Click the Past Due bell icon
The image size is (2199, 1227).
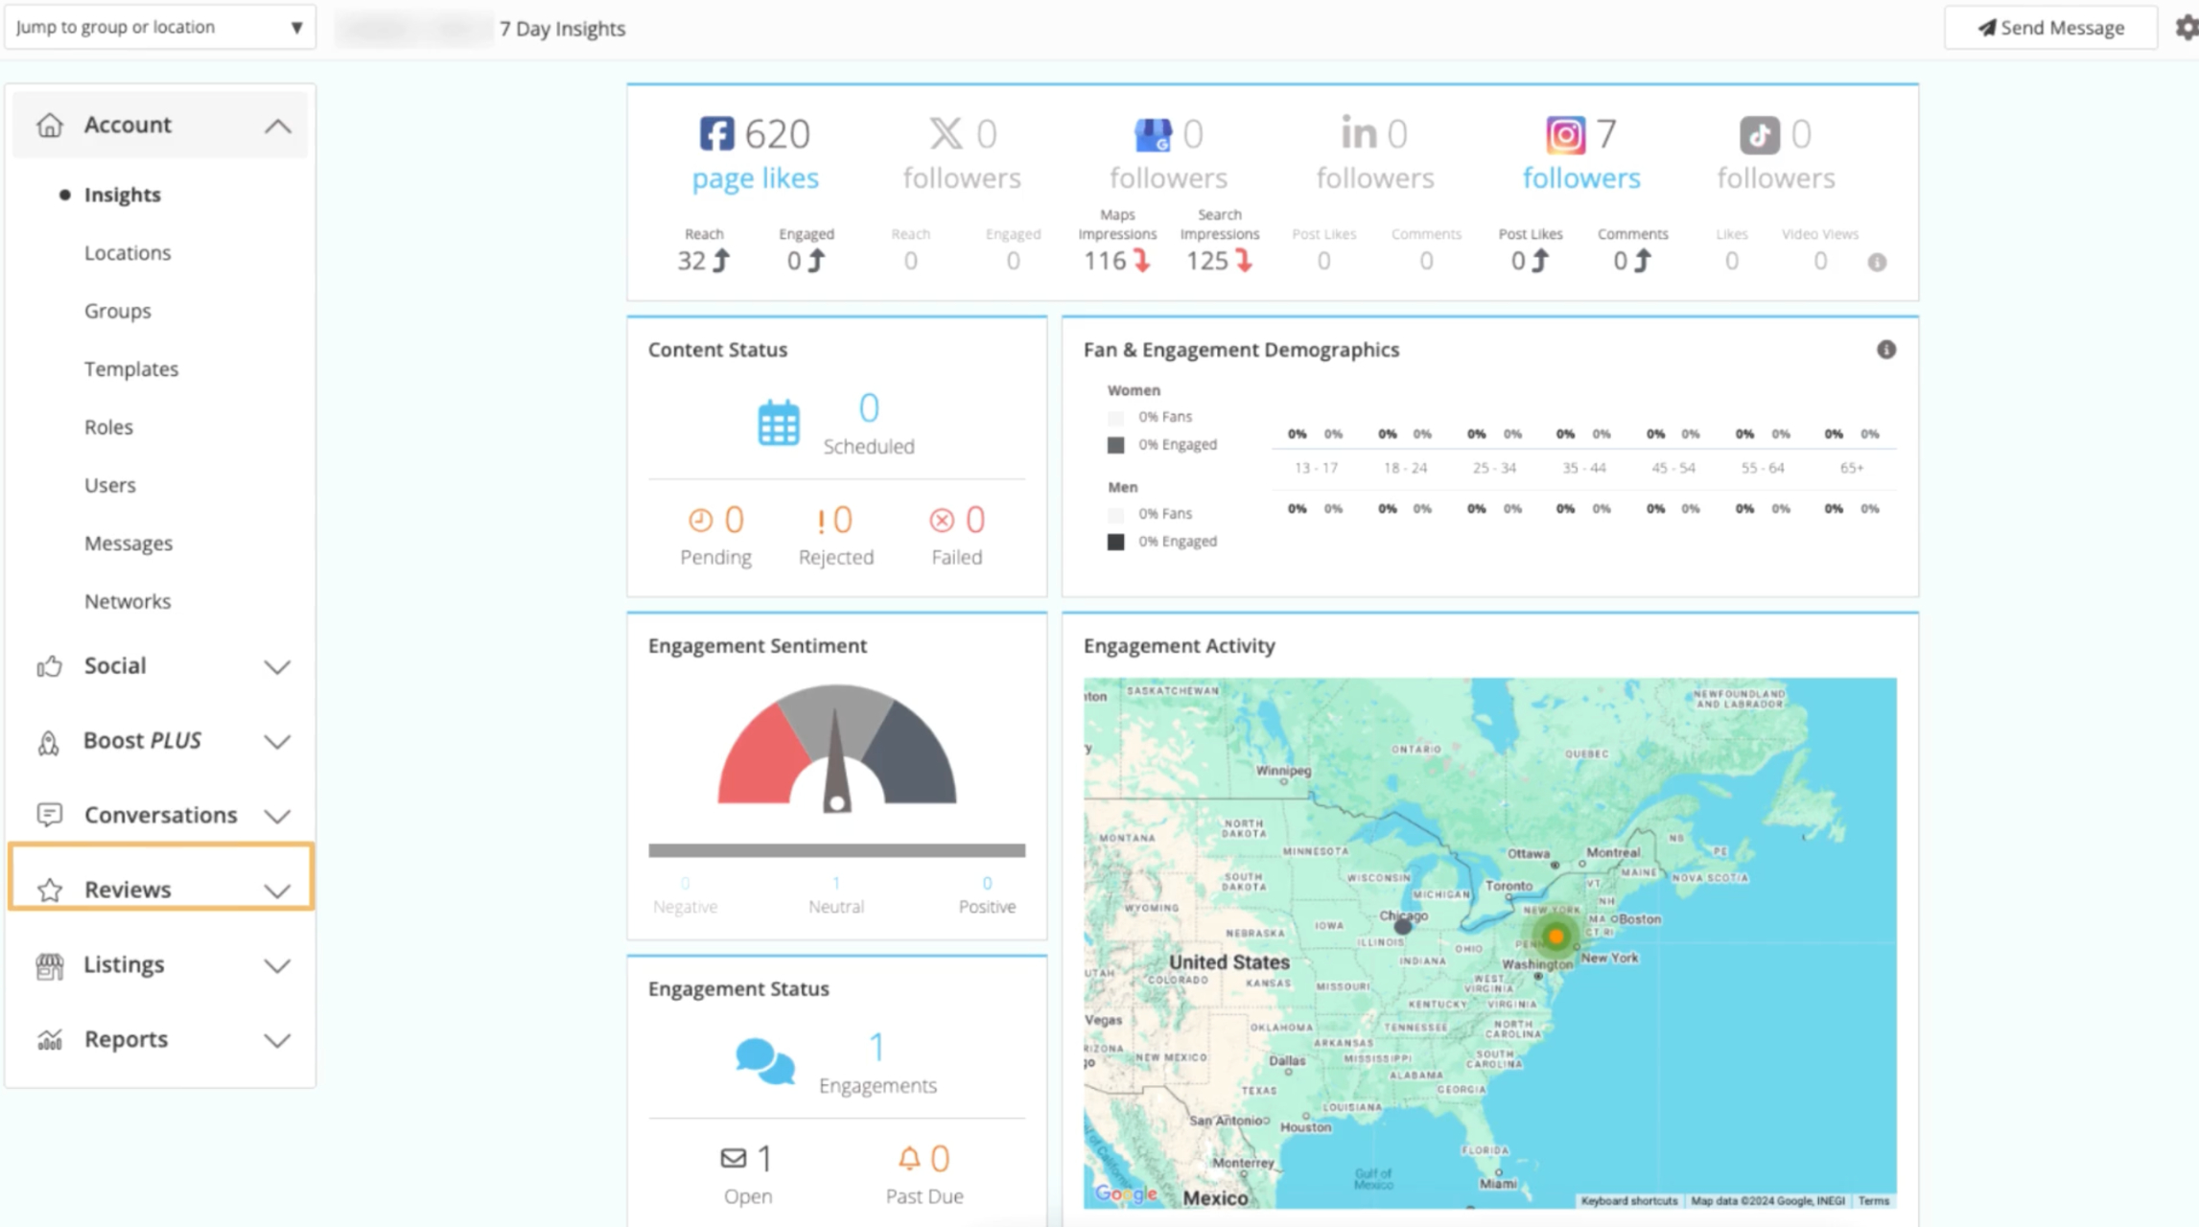[x=909, y=1158]
